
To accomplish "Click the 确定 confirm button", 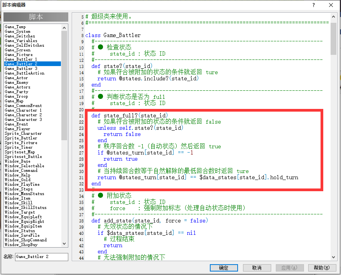I will click(x=224, y=268).
